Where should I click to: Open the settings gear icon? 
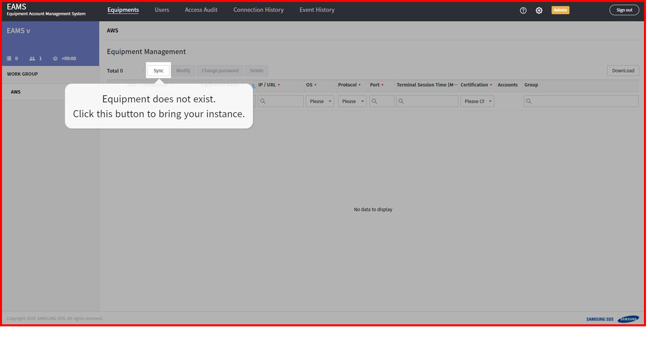[539, 10]
